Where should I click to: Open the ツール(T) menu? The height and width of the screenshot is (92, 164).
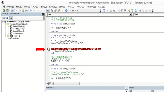point(71,7)
